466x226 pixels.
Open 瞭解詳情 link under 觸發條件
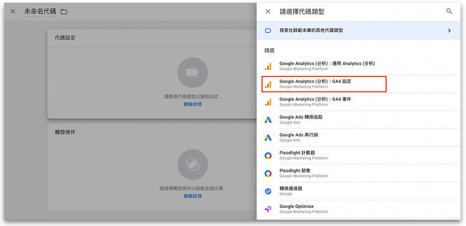pyautogui.click(x=193, y=196)
